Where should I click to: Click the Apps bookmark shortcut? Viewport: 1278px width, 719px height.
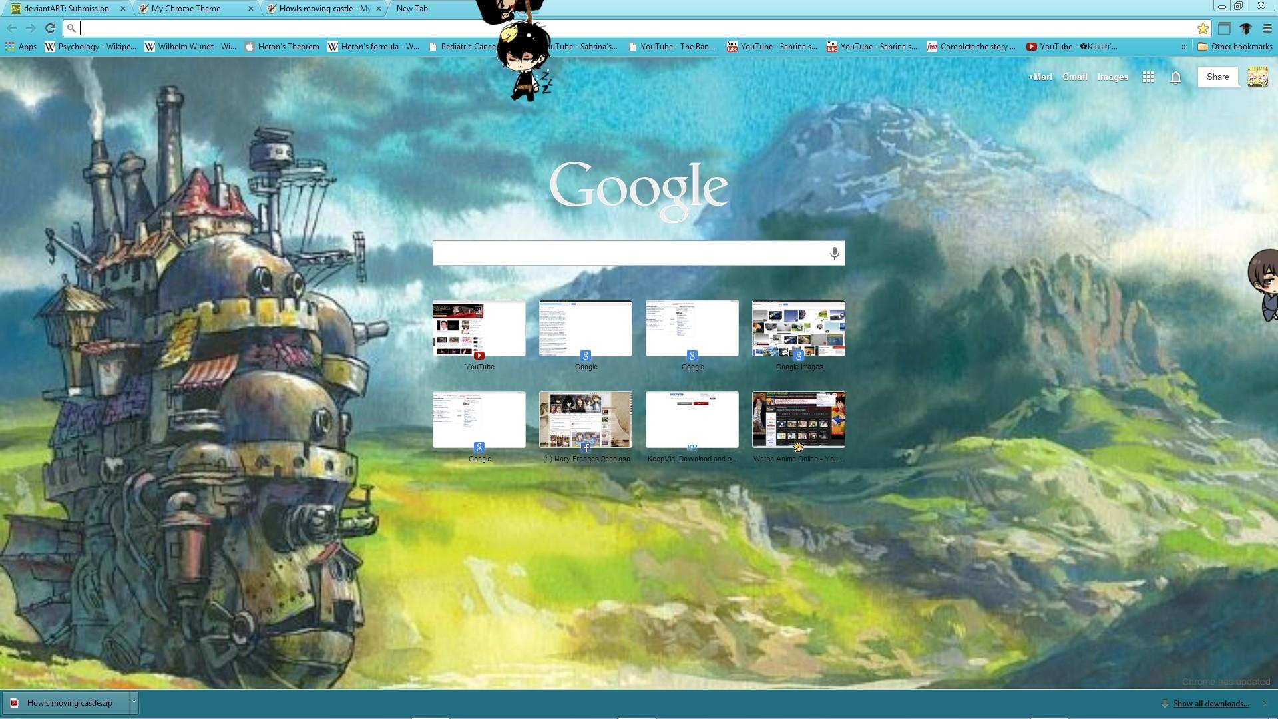pos(21,47)
